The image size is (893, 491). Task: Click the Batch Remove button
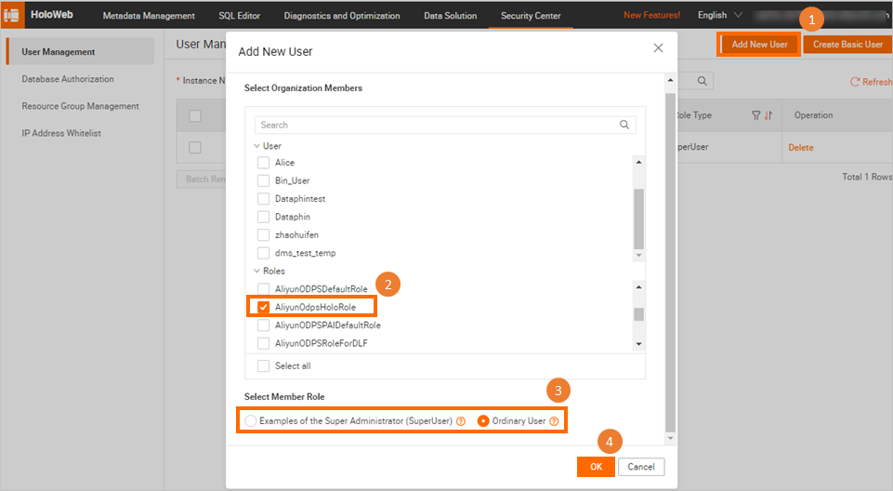point(201,179)
